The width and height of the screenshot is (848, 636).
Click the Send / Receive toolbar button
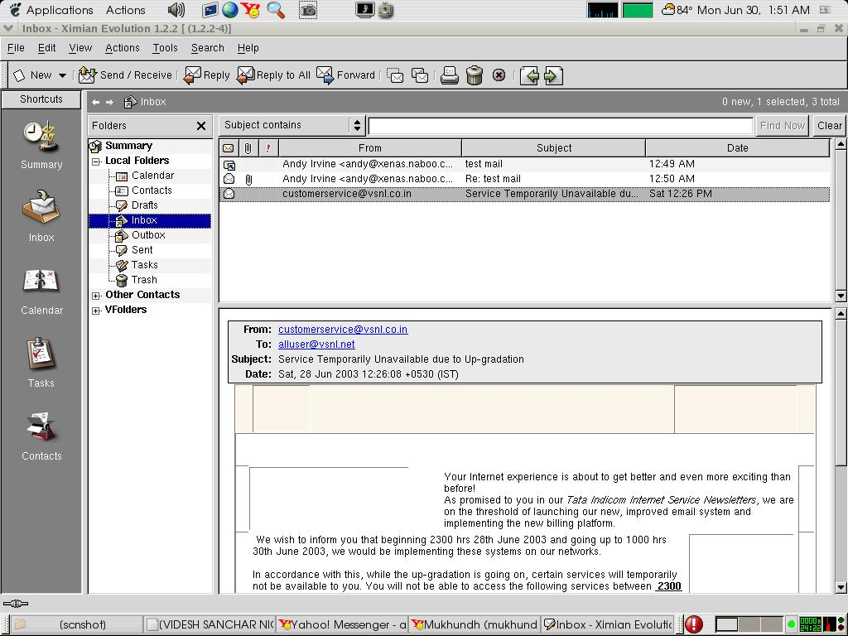coord(126,75)
